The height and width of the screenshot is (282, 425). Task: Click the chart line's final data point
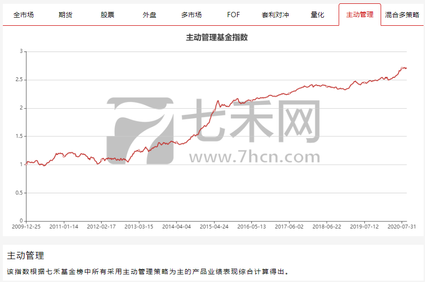coord(406,68)
